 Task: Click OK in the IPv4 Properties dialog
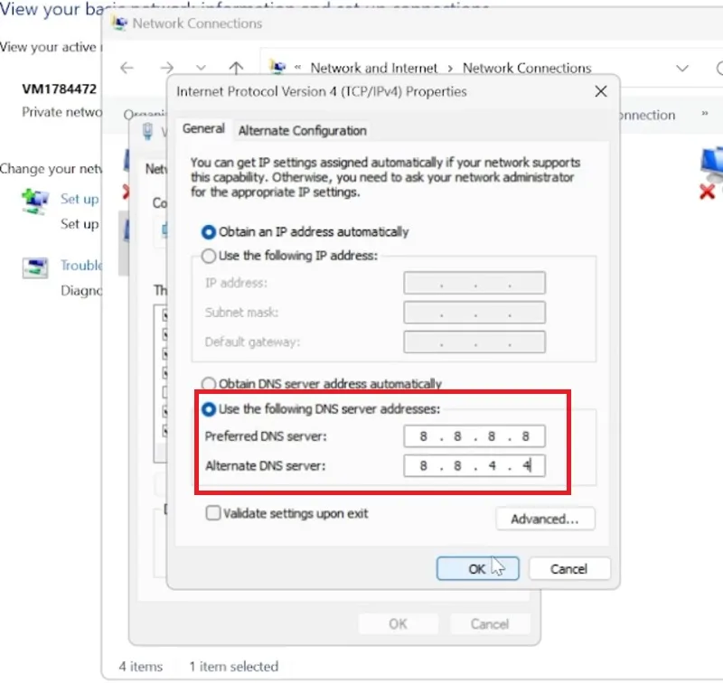pos(477,568)
